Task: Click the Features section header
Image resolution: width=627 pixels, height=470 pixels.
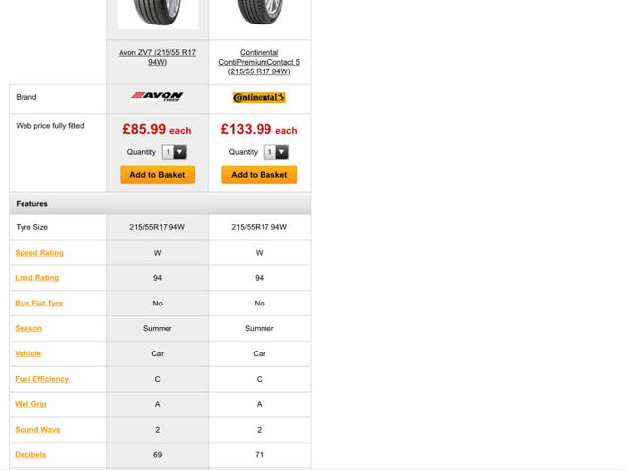Action: [x=160, y=204]
